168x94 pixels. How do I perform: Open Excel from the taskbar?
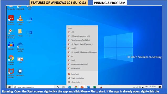(94, 87)
